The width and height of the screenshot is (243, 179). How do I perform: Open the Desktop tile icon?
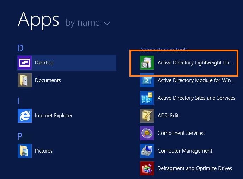pos(25,63)
